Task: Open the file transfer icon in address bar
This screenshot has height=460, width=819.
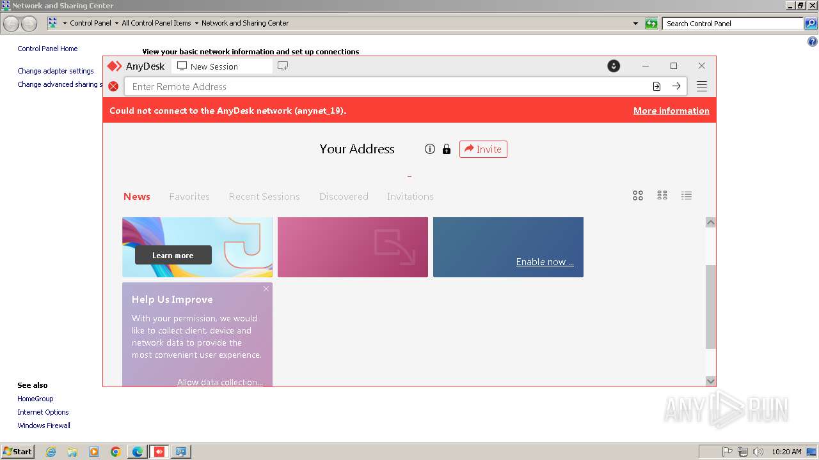Action: [656, 86]
